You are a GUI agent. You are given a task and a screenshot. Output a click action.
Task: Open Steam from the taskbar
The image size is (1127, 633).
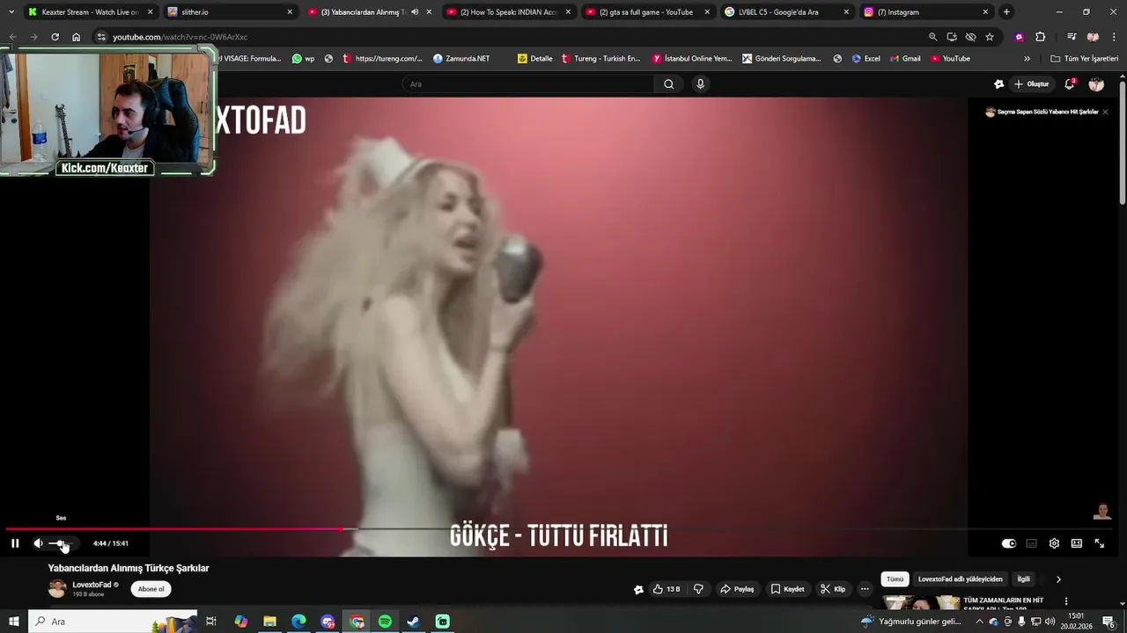[413, 622]
